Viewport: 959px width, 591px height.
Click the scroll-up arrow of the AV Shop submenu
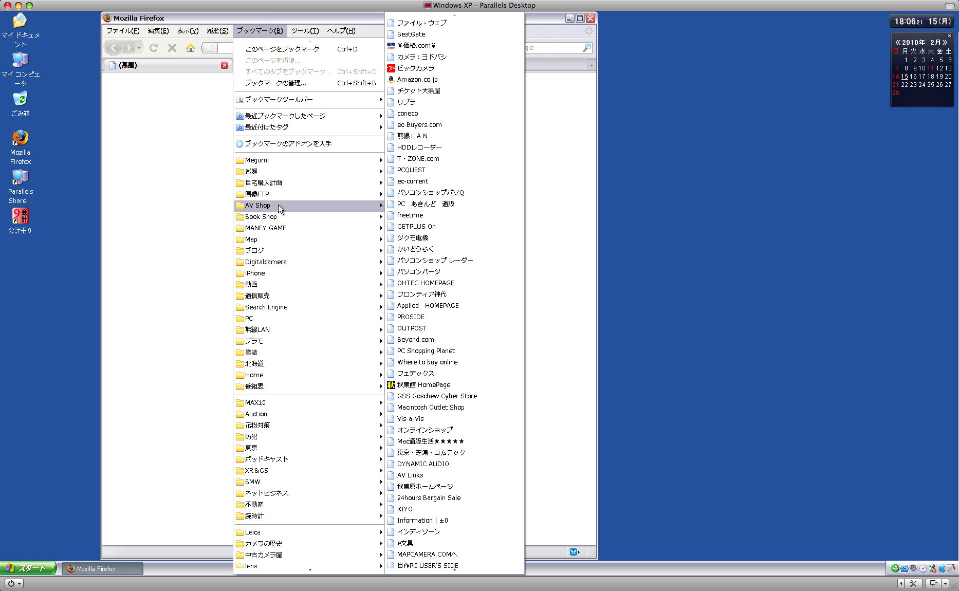pos(454,15)
